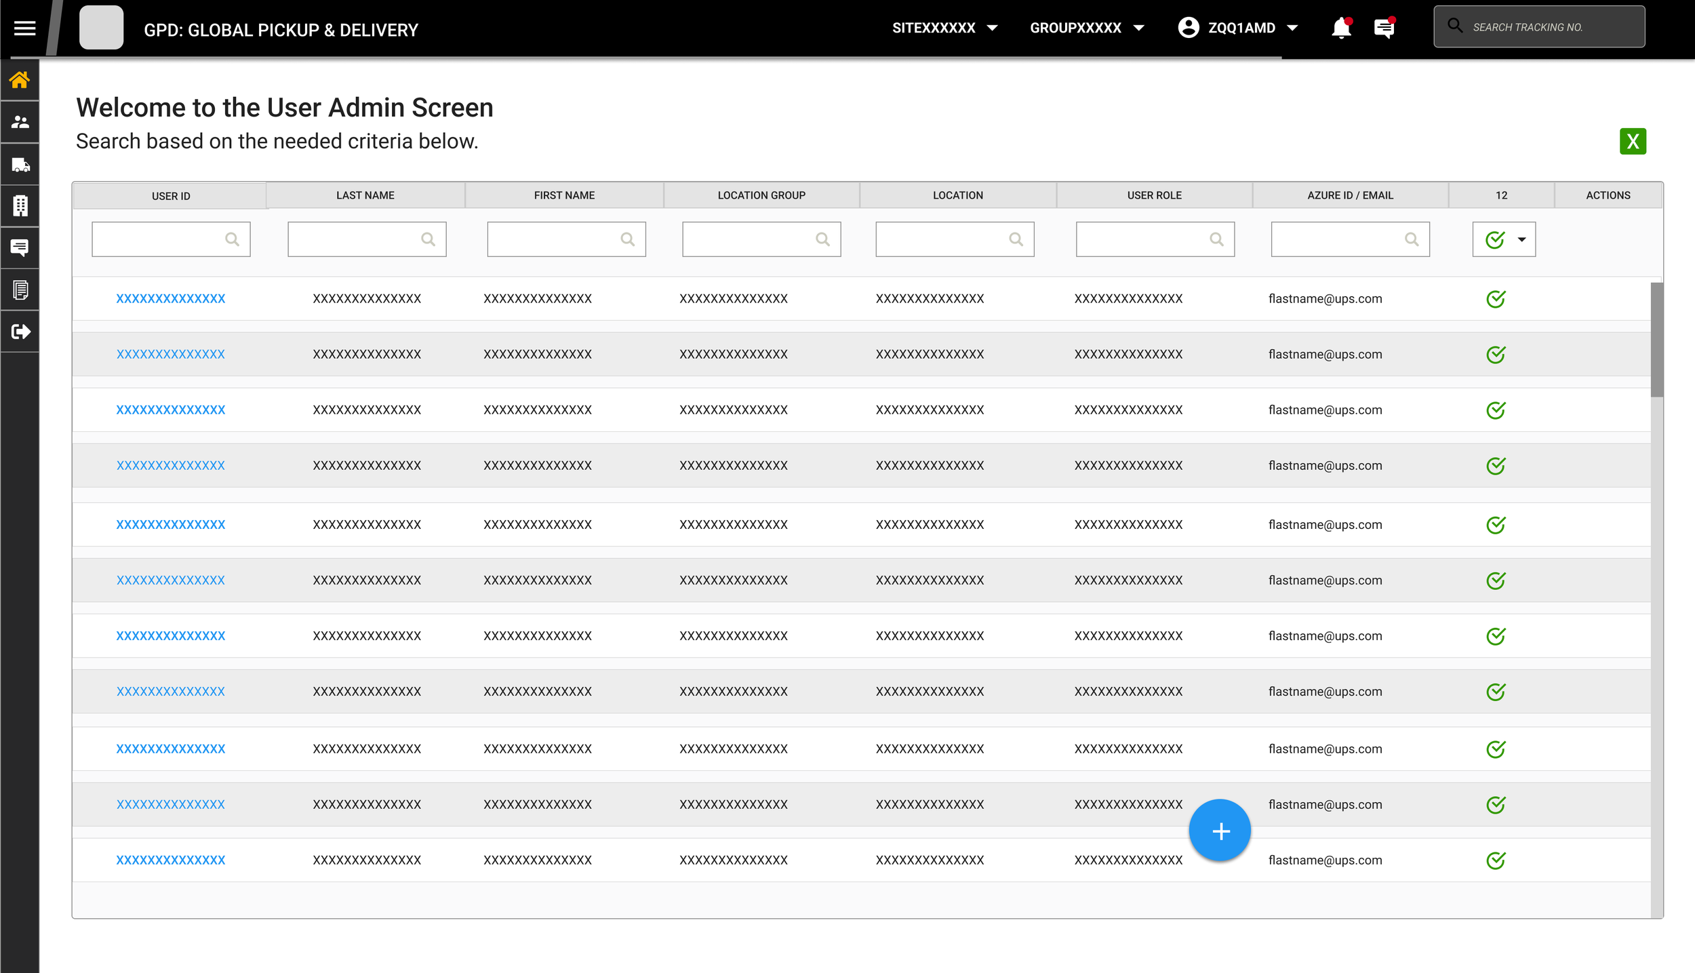
Task: Expand the SITEXXXXXX dropdown
Action: tap(944, 28)
